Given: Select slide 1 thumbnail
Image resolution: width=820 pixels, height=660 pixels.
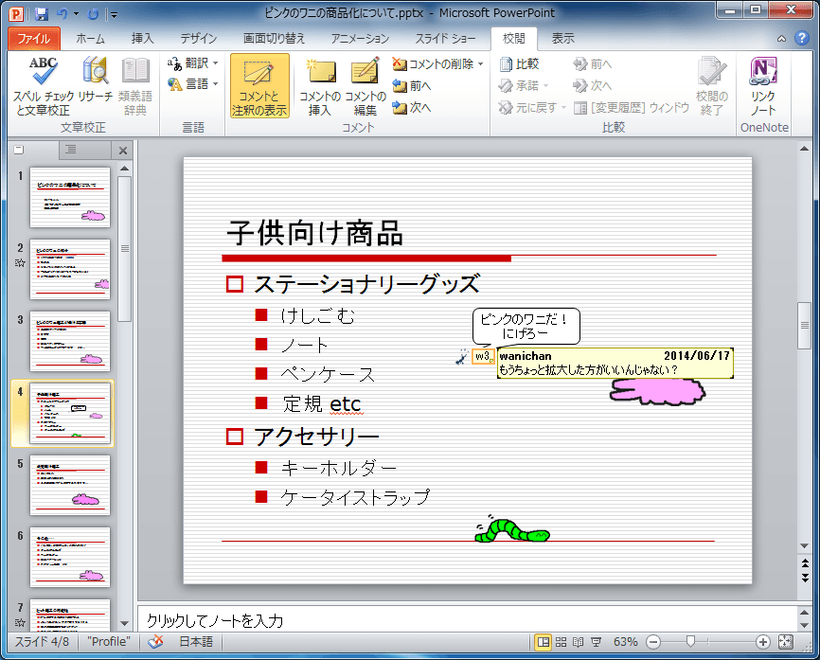Looking at the screenshot, I should point(70,197).
